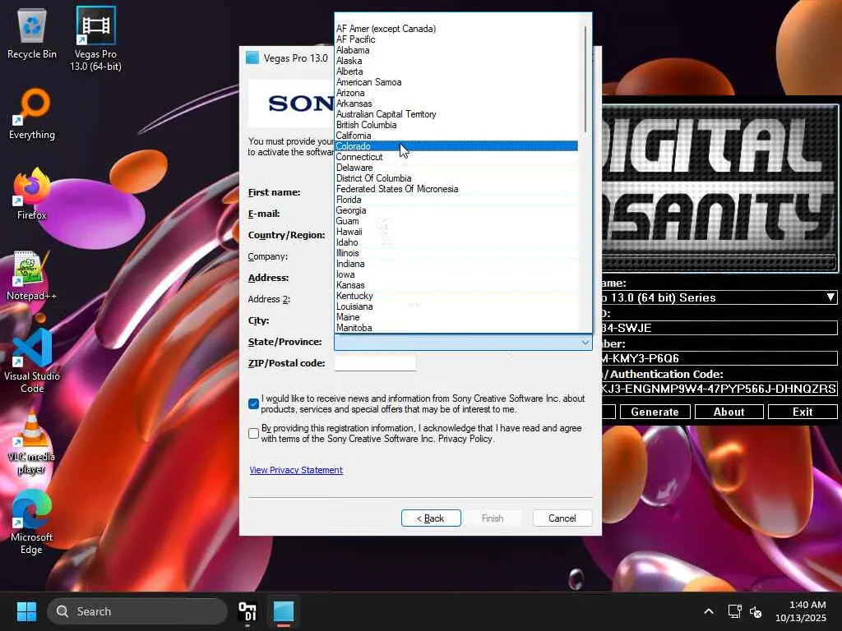Choose Australian Capital Territory from the list
842x631 pixels.
coord(456,114)
